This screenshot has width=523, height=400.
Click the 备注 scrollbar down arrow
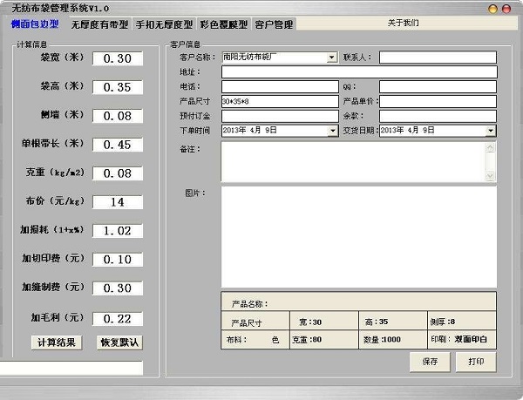click(490, 175)
